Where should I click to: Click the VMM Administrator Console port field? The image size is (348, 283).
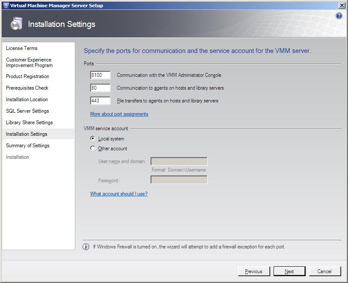100,75
